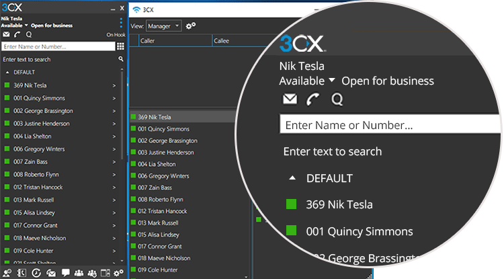Open the conference people icon in bottom toolbar
The width and height of the screenshot is (504, 279).
[79, 273]
